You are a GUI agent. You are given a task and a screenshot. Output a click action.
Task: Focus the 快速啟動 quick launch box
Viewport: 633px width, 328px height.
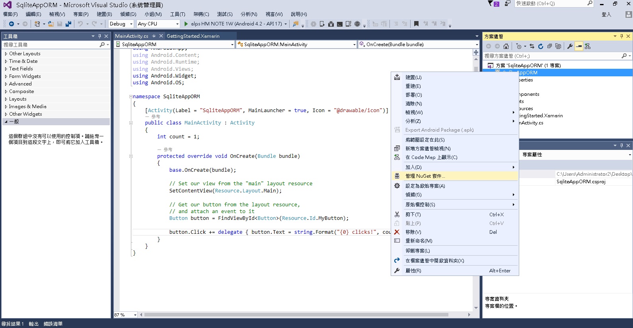pos(551,4)
